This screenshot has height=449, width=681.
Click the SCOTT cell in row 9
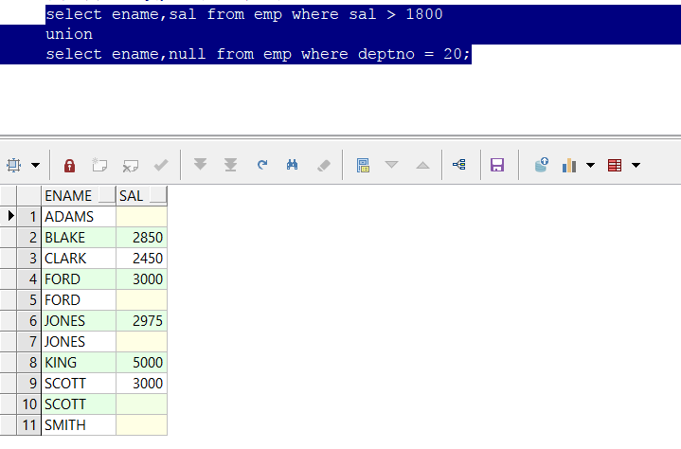[x=79, y=383]
